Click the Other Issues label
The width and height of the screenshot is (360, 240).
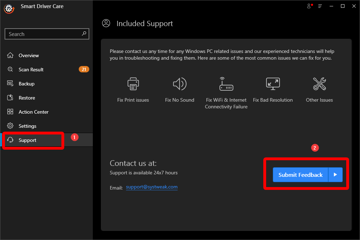(x=319, y=100)
